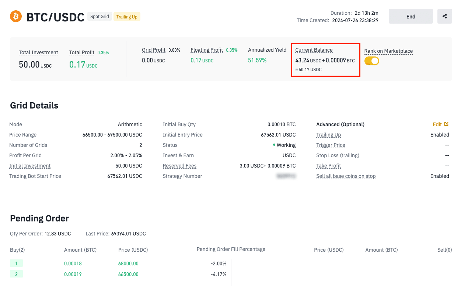Open the Trailing Up setting link
Image resolution: width=461 pixels, height=286 pixels.
click(x=328, y=135)
